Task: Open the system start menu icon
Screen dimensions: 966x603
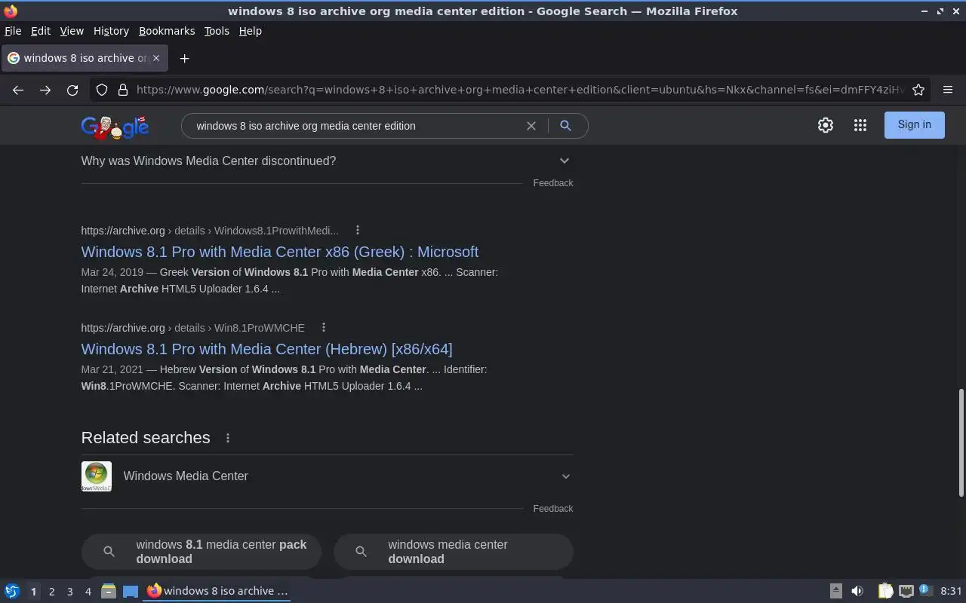Action: (11, 591)
